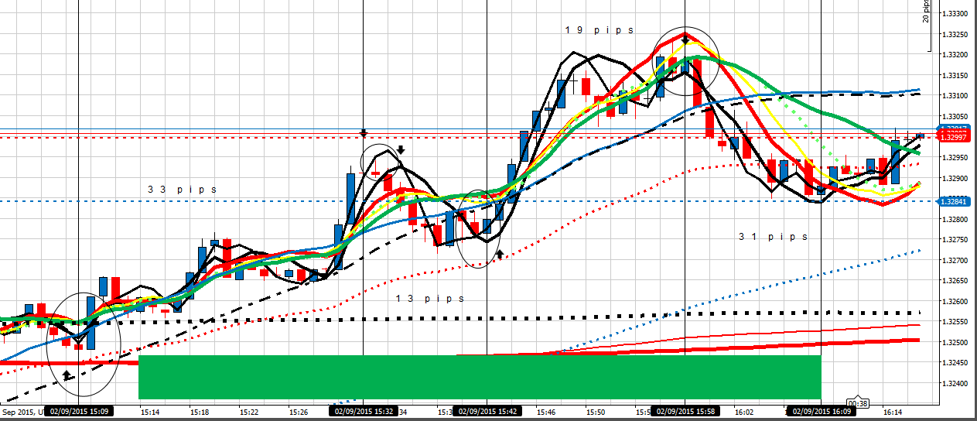
Task: Select the 02/09/2015 15:32 time label
Action: point(364,411)
